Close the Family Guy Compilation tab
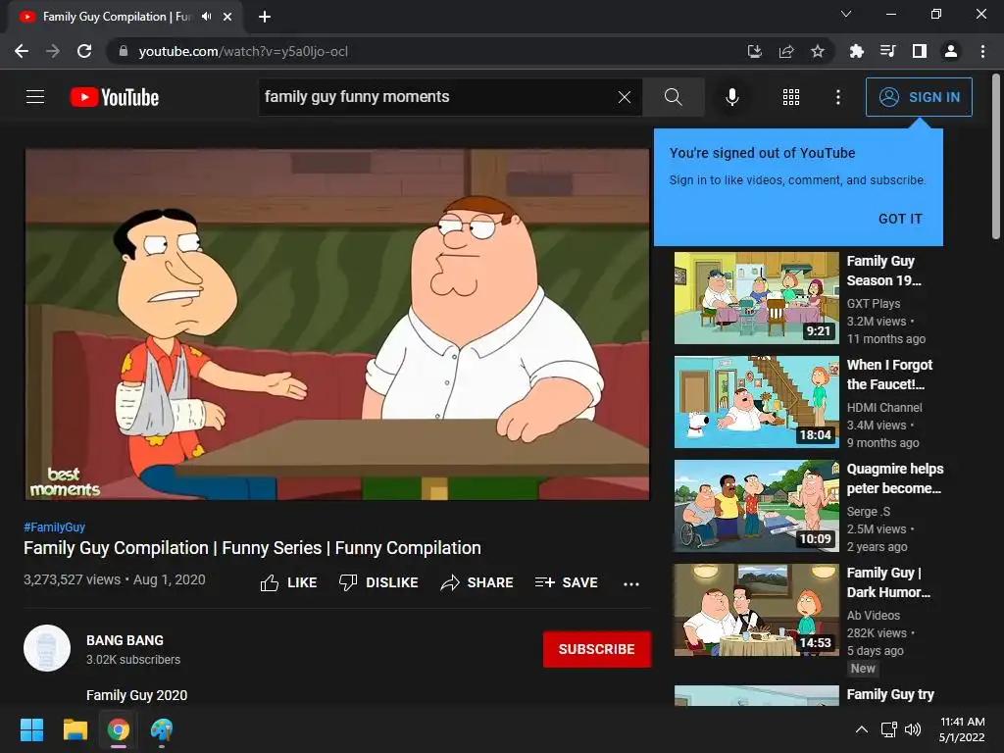Image resolution: width=1004 pixels, height=753 pixels. [227, 17]
